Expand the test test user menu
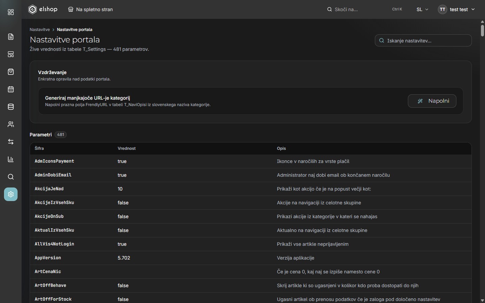This screenshot has height=303, width=485. pos(457,9)
